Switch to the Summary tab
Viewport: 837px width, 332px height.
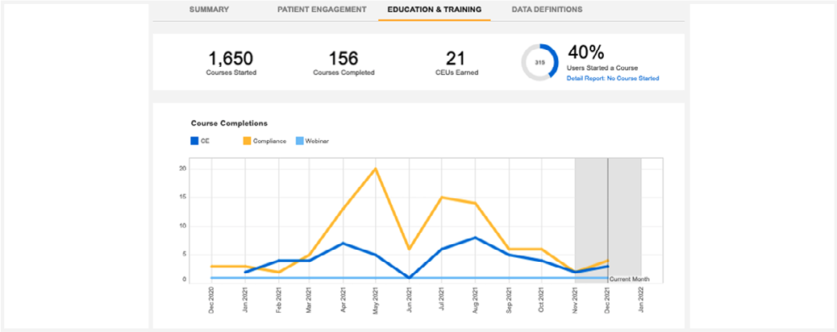coord(209,10)
